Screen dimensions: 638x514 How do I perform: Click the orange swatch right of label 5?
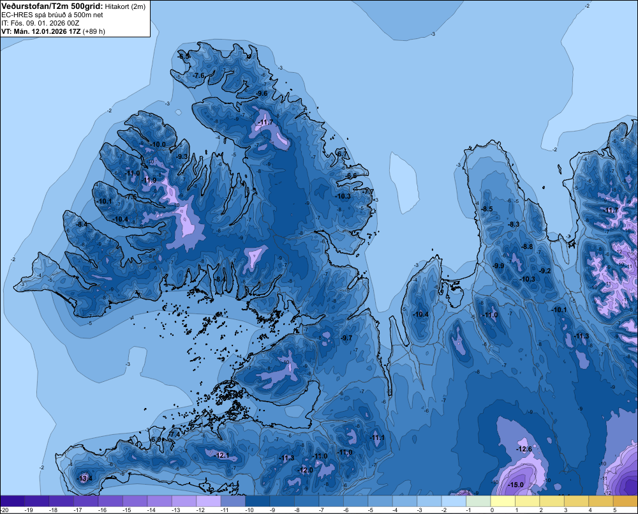click(625, 501)
